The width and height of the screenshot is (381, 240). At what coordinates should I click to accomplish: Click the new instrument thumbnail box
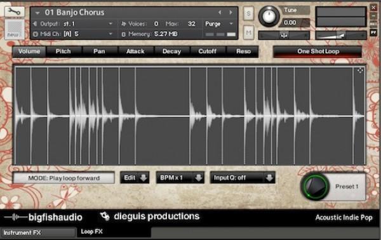pos(15,29)
